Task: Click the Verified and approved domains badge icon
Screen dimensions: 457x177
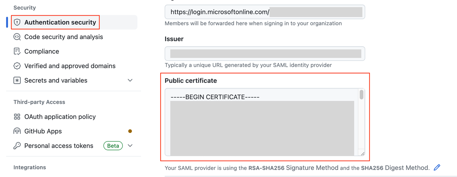Action: pos(17,66)
